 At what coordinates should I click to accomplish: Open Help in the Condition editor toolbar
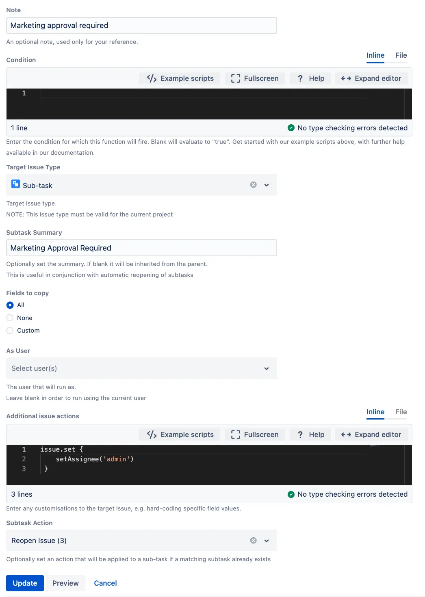(310, 78)
